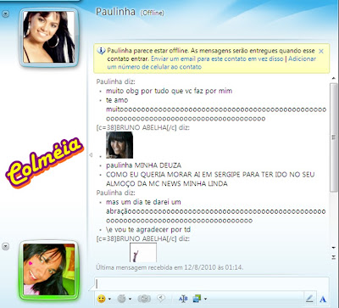This screenshot has width=339, height=308.
Task: Click message 'COMO EU QUERIA MORAR AI EM SERGIPE'
Action: (x=210, y=179)
